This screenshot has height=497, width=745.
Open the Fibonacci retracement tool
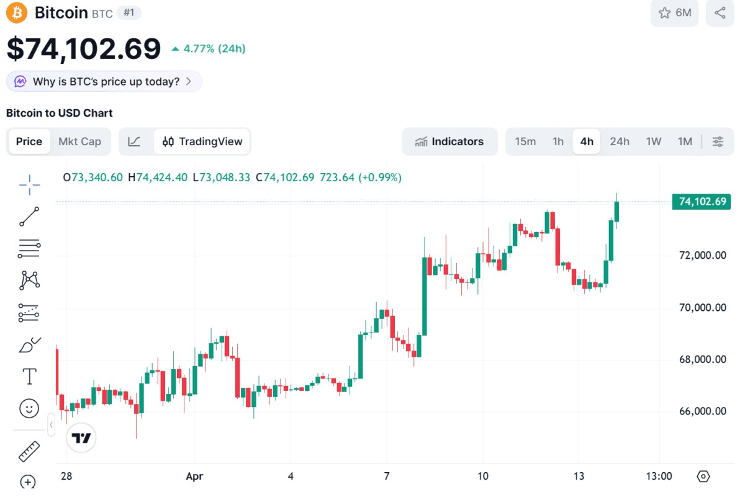[29, 249]
